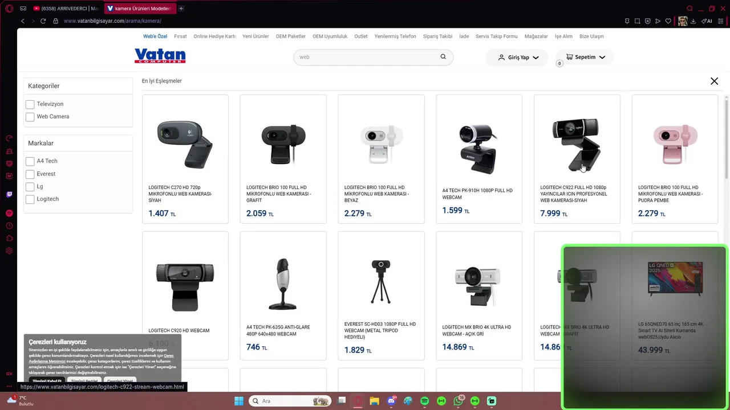Open the AI assistant icon
Screen dimensions: 730x410
[707, 21]
